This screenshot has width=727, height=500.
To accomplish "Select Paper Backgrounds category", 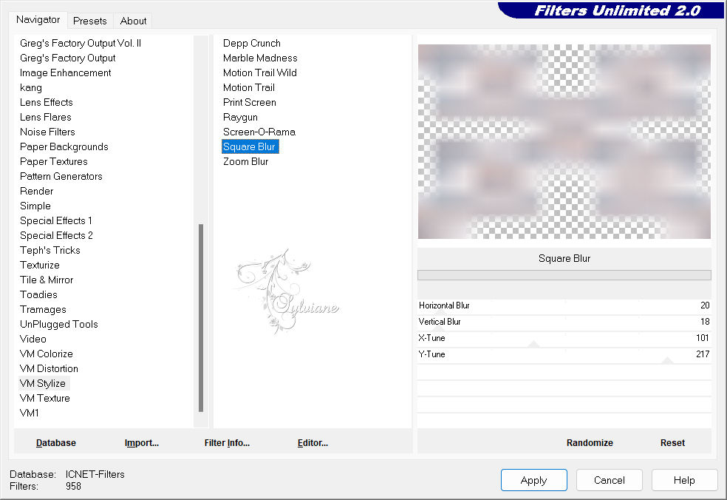I will click(x=64, y=146).
